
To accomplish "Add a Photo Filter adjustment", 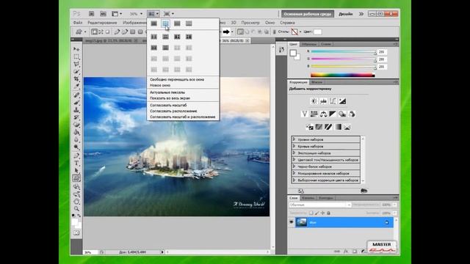I will (x=342, y=114).
